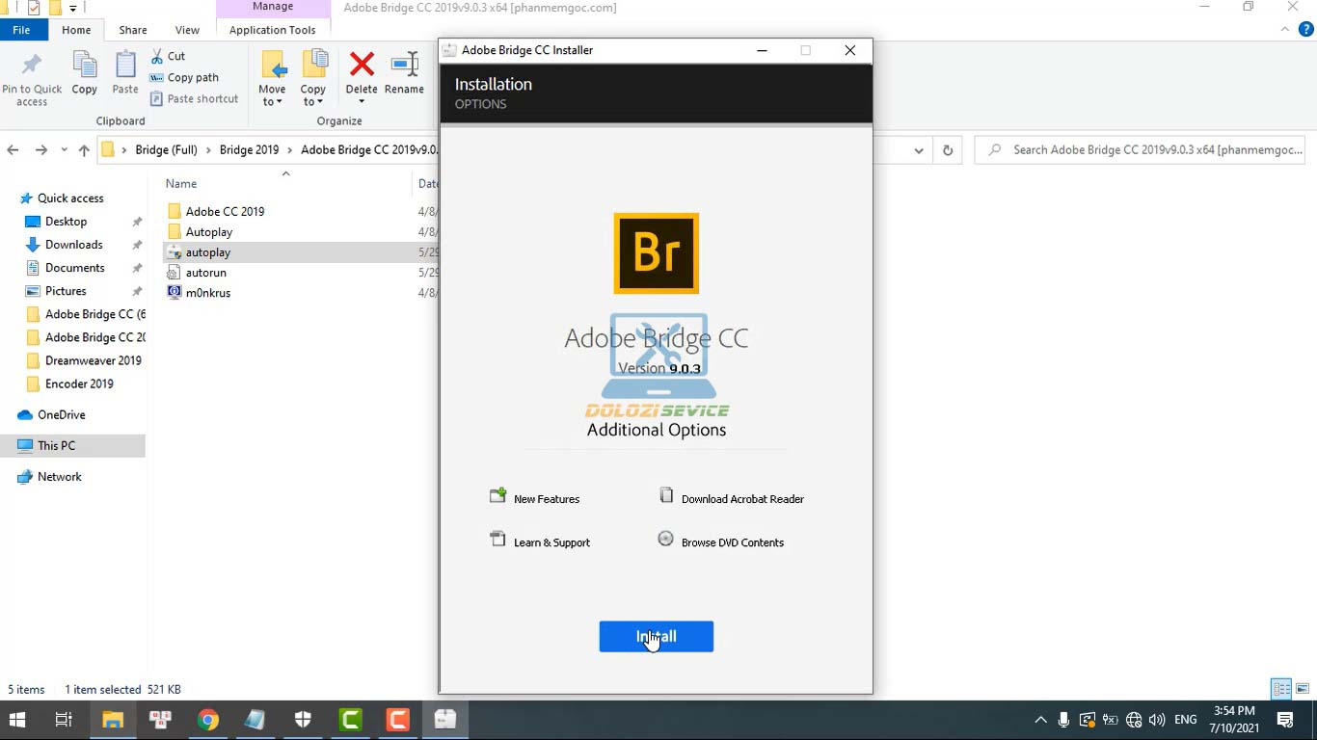Open the File menu
This screenshot has width=1317, height=740.
coord(21,30)
